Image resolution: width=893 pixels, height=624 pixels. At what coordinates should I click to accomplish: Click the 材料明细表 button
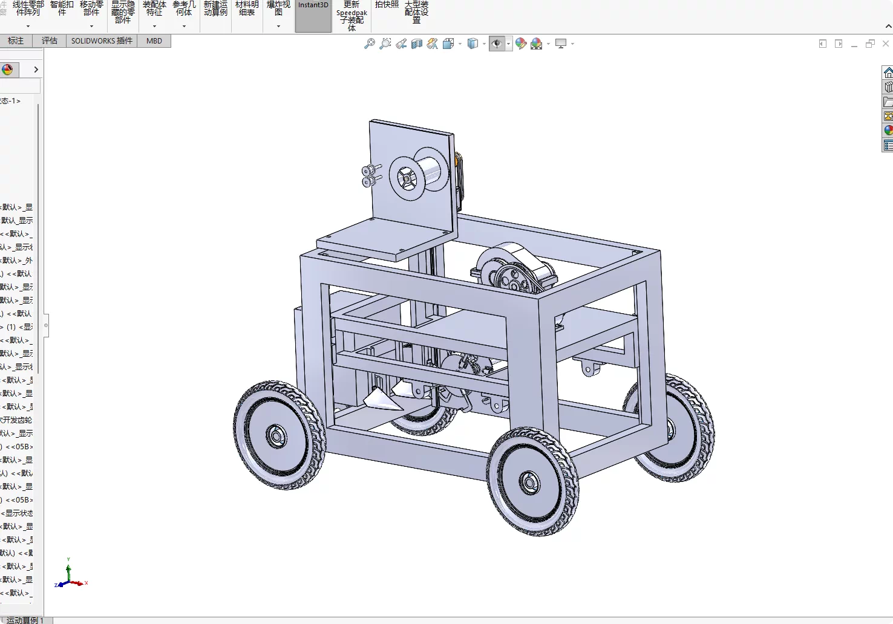[x=247, y=8]
